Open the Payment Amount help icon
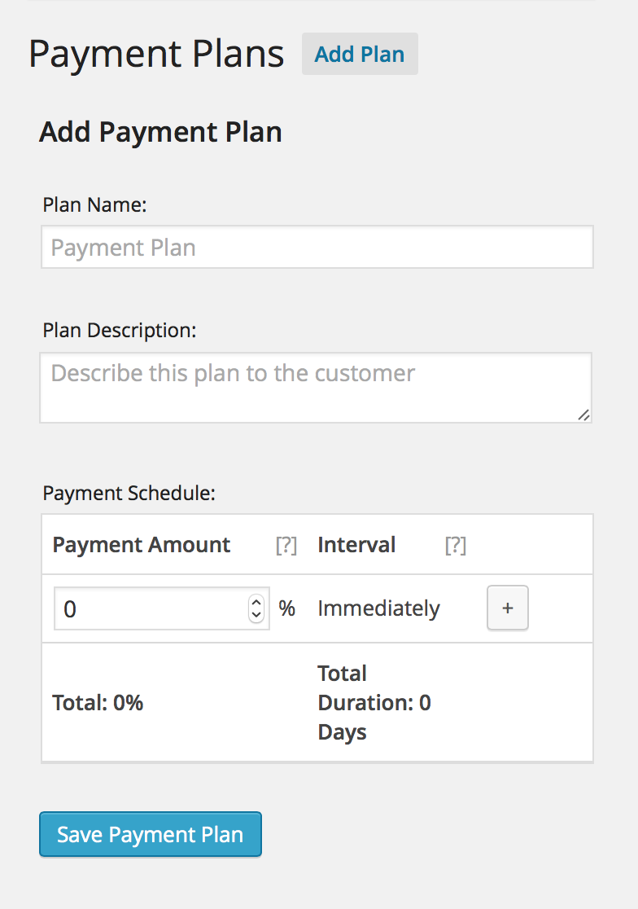This screenshot has width=638, height=909. click(286, 546)
